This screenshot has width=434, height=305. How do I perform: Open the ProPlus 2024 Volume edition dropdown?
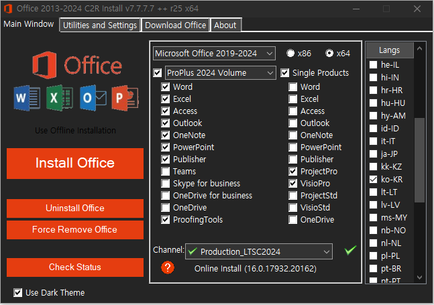(x=220, y=72)
